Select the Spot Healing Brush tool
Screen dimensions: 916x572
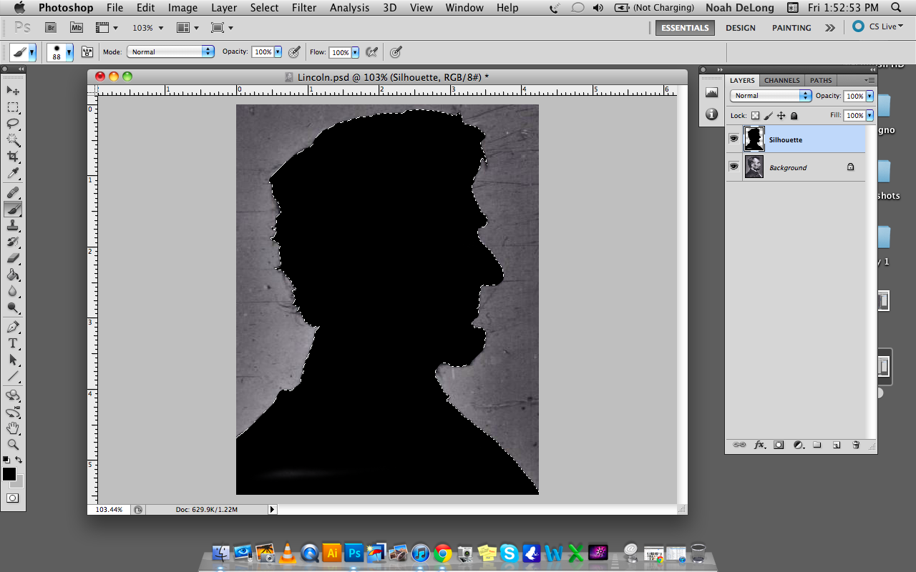(13, 192)
